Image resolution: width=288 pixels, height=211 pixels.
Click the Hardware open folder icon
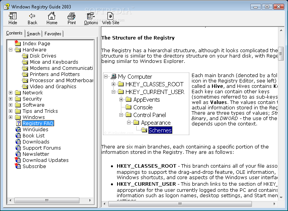click(18, 49)
